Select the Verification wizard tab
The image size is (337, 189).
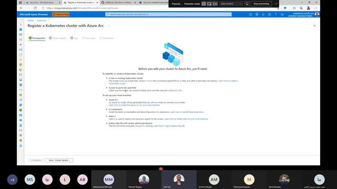(106, 38)
